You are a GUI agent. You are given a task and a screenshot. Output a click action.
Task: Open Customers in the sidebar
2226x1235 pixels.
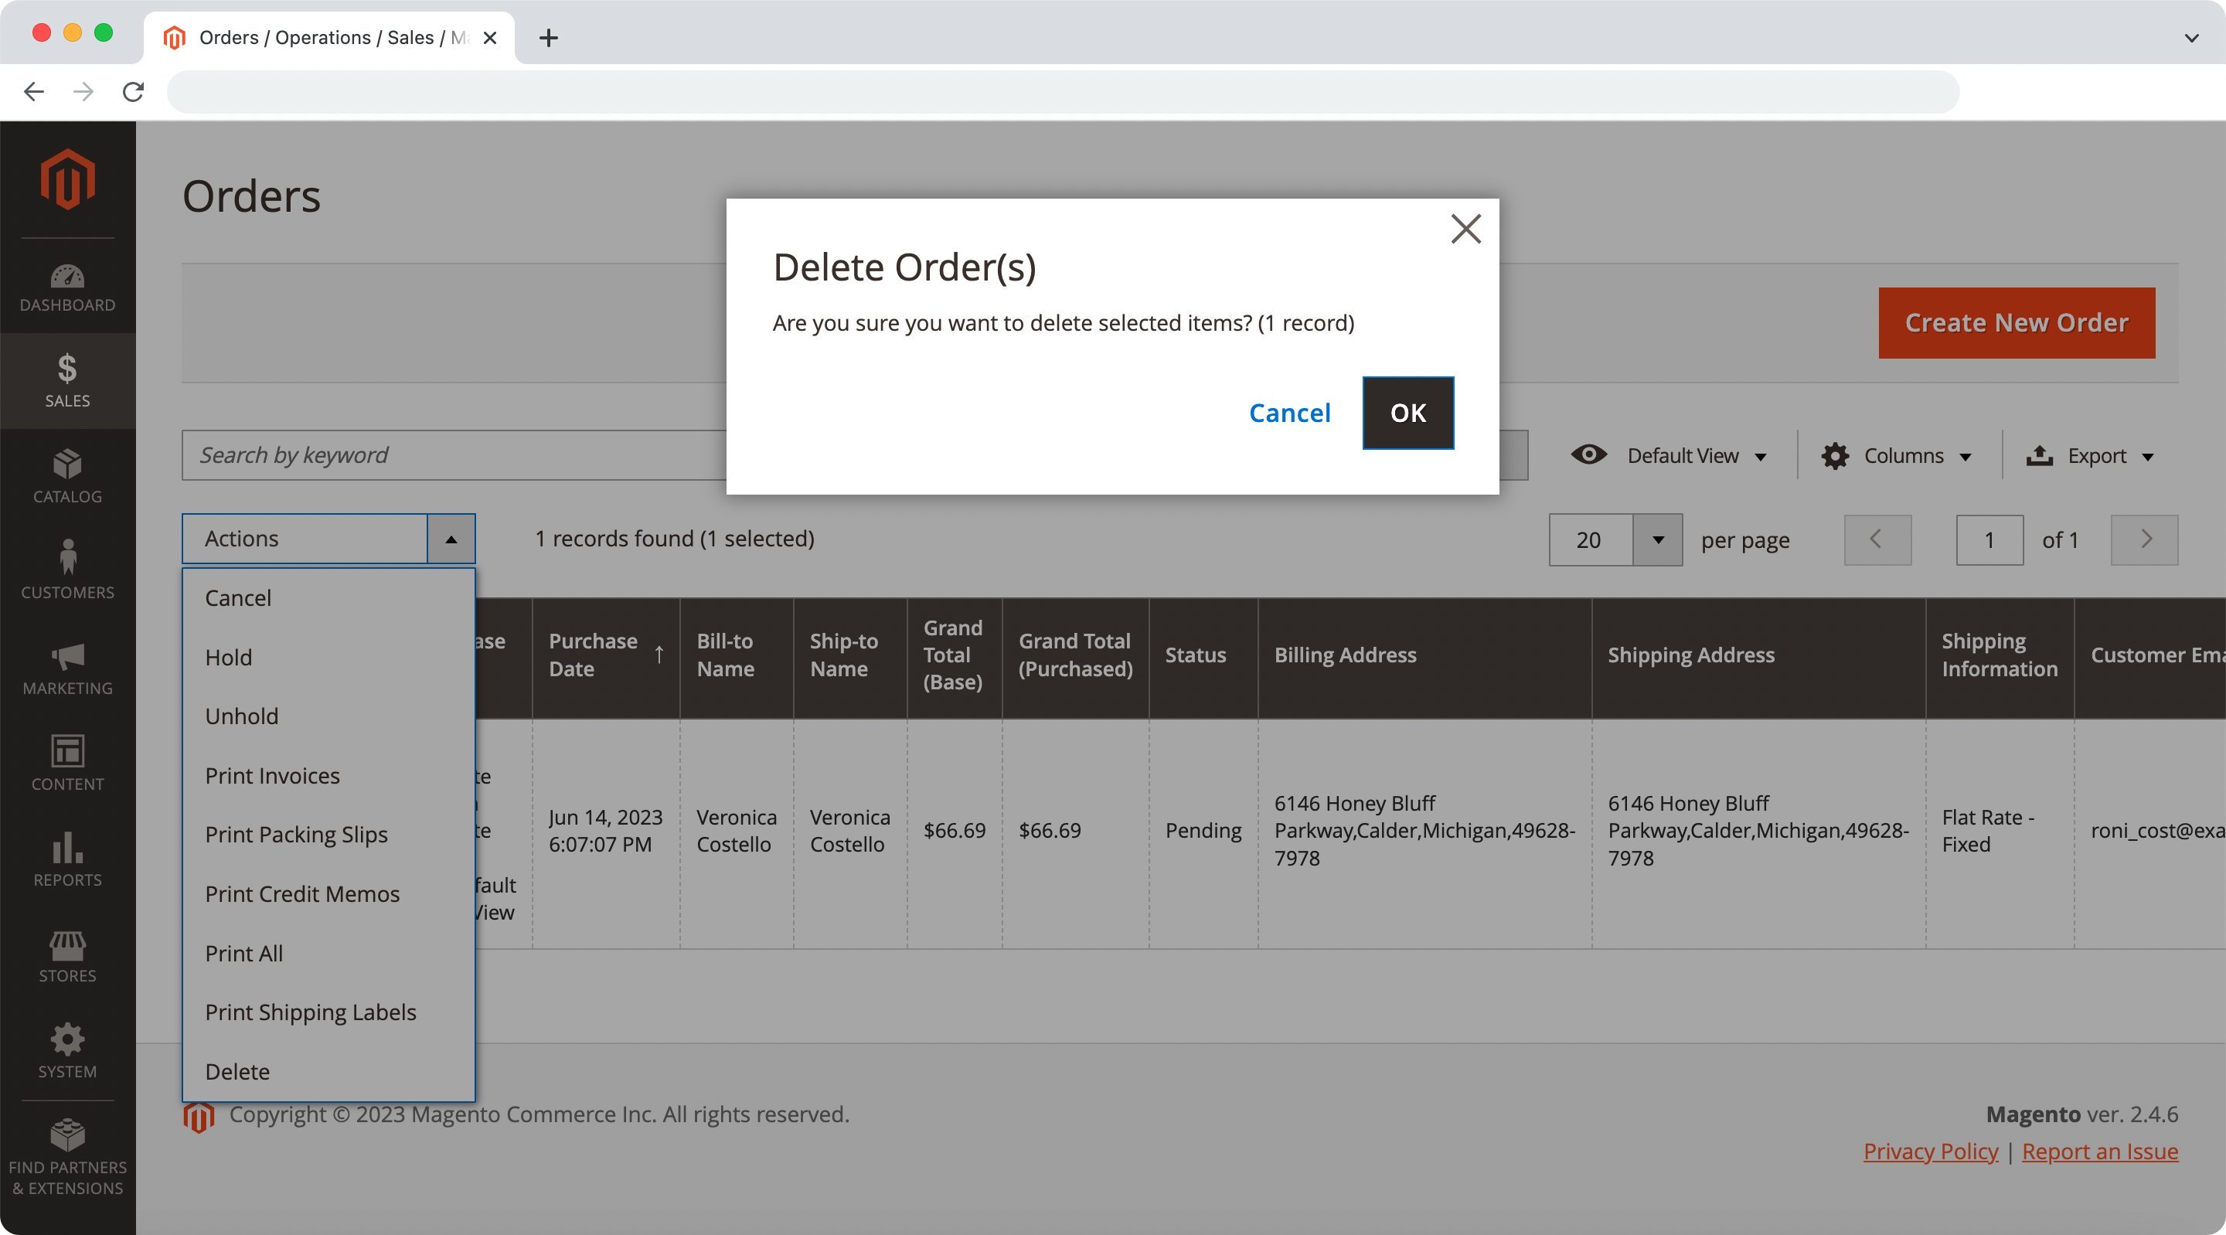pyautogui.click(x=67, y=570)
